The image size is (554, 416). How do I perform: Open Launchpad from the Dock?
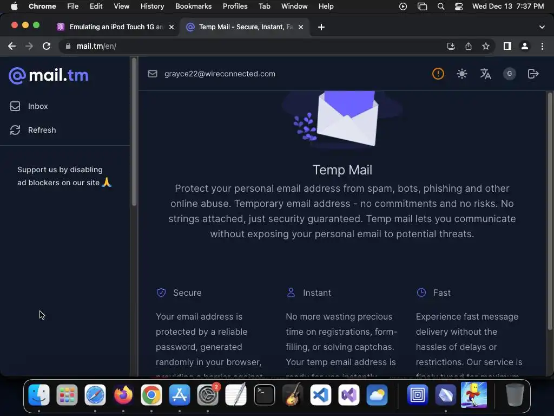67,394
